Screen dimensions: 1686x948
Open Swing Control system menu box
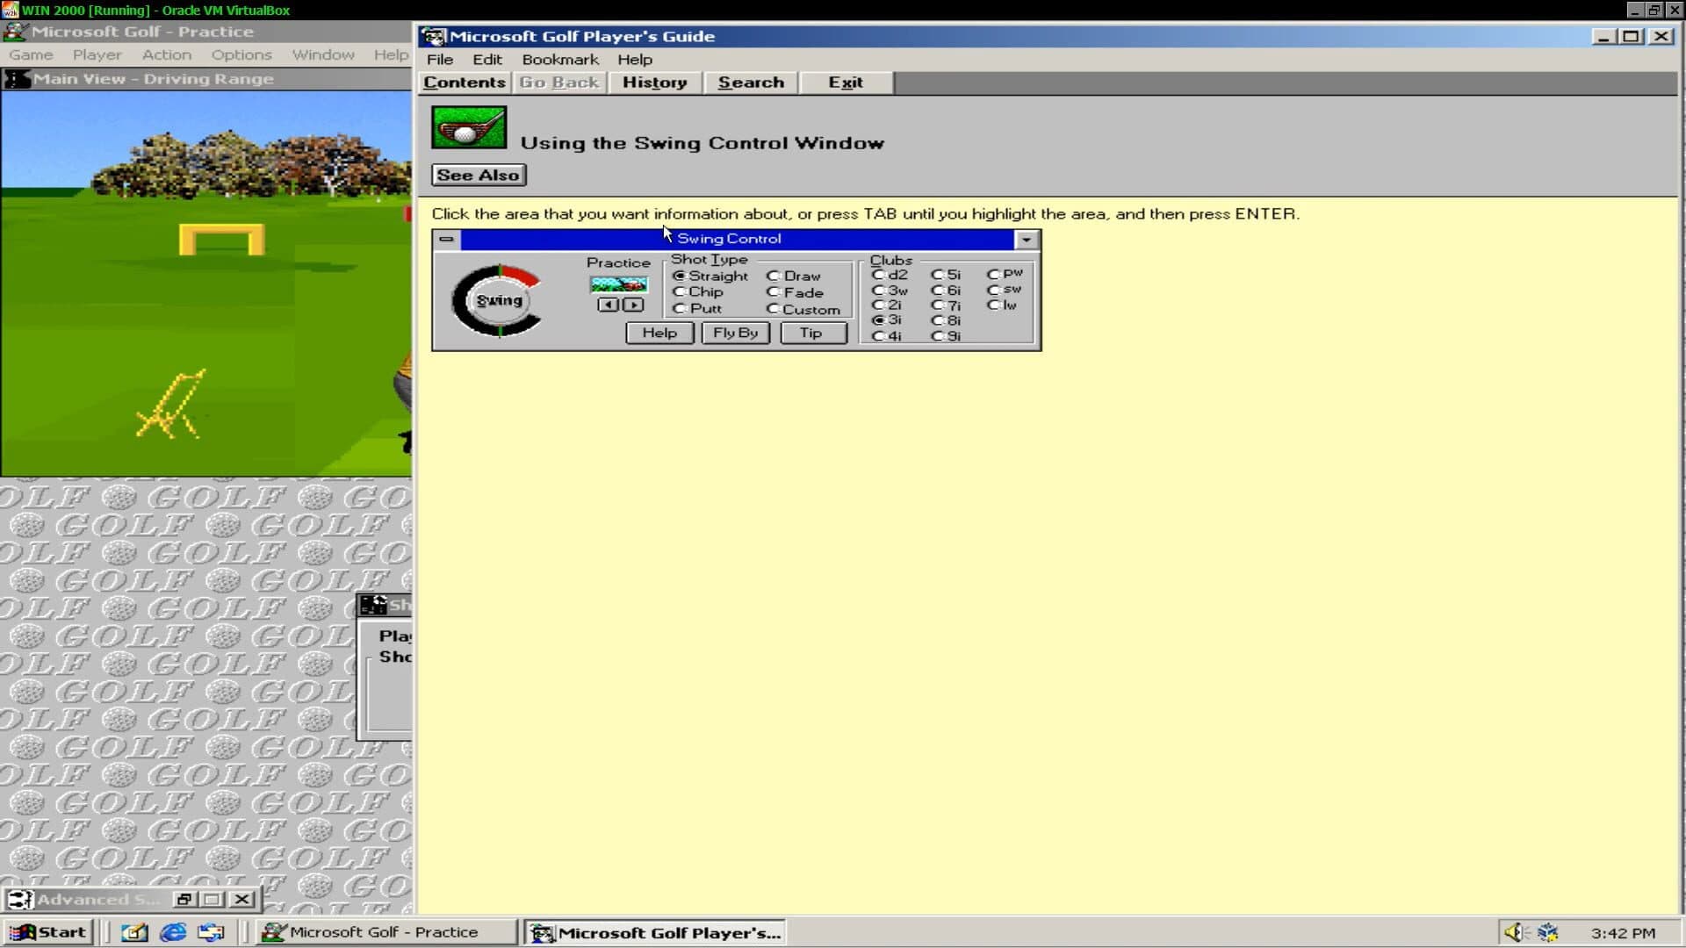tap(446, 239)
